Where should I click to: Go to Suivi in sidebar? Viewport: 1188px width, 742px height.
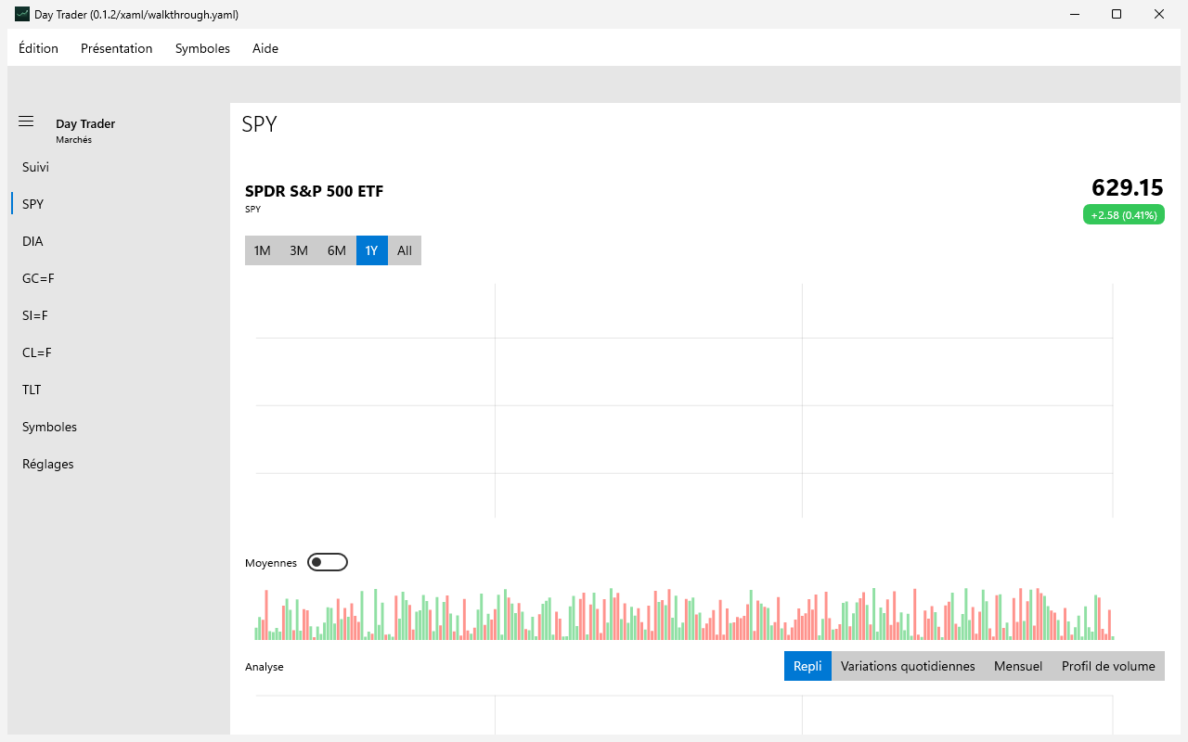(119, 167)
